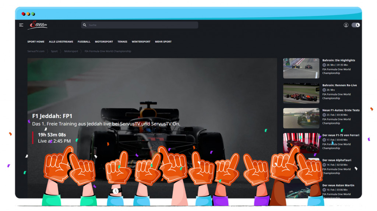
Task: Open the hamburger menu icon
Action: click(21, 25)
